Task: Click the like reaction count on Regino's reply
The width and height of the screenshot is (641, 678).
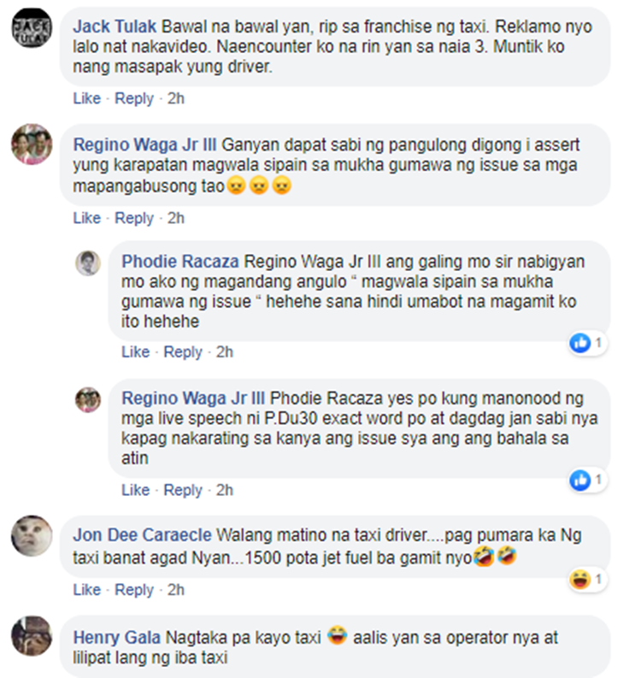Action: point(598,480)
